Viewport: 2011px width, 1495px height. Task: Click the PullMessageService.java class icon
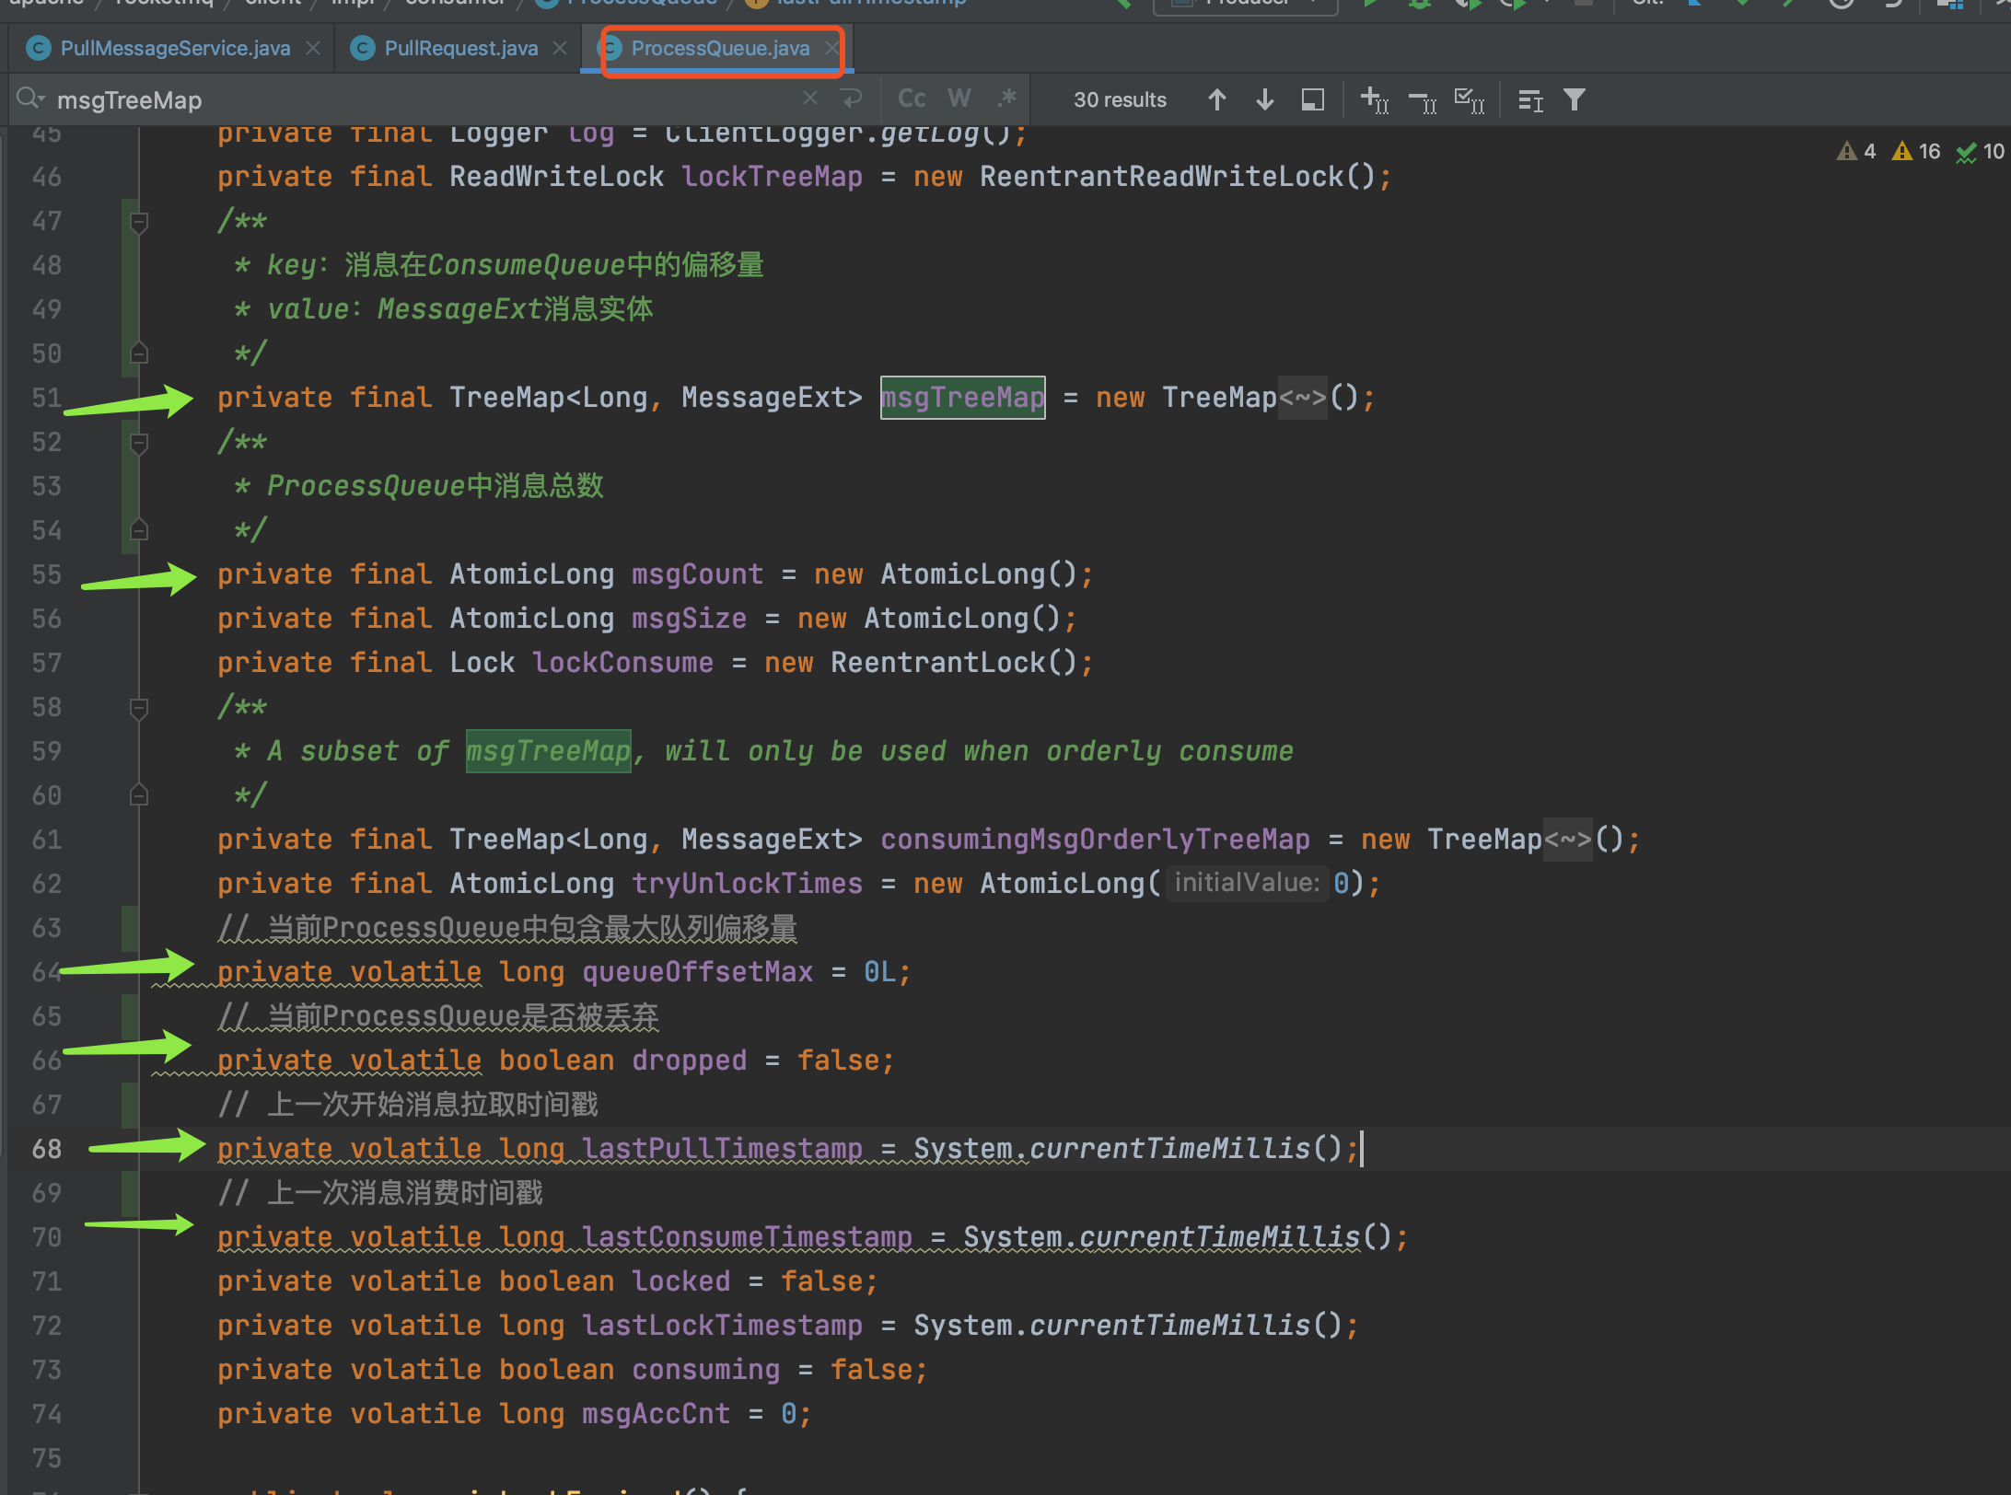(x=39, y=48)
